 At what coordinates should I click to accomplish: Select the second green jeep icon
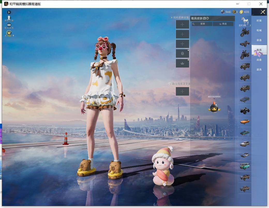click(x=245, y=77)
